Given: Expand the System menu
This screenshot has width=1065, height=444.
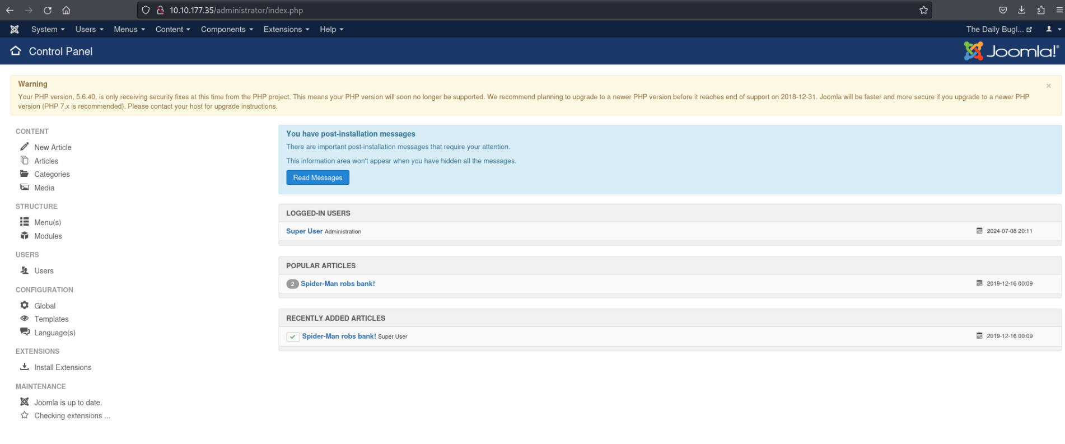Looking at the screenshot, I should point(48,29).
